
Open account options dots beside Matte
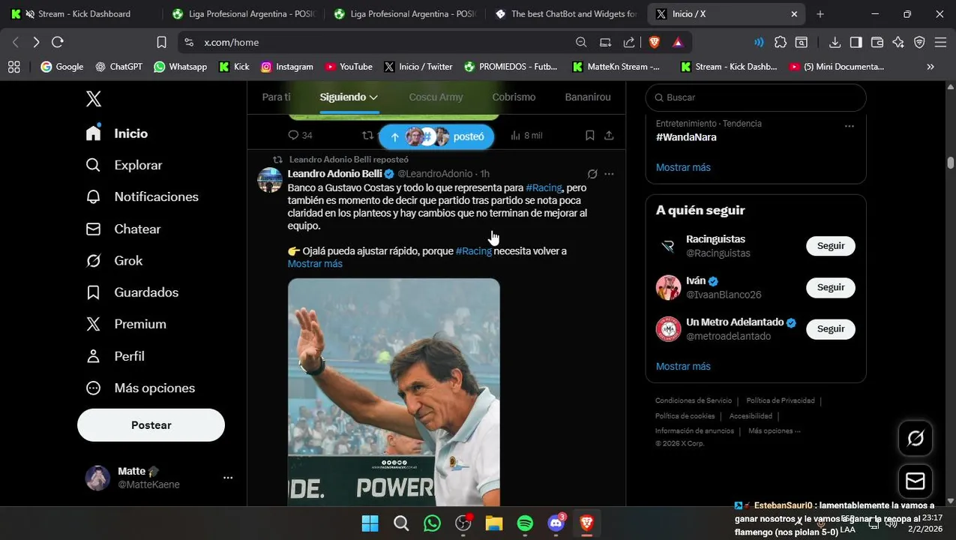click(x=228, y=478)
